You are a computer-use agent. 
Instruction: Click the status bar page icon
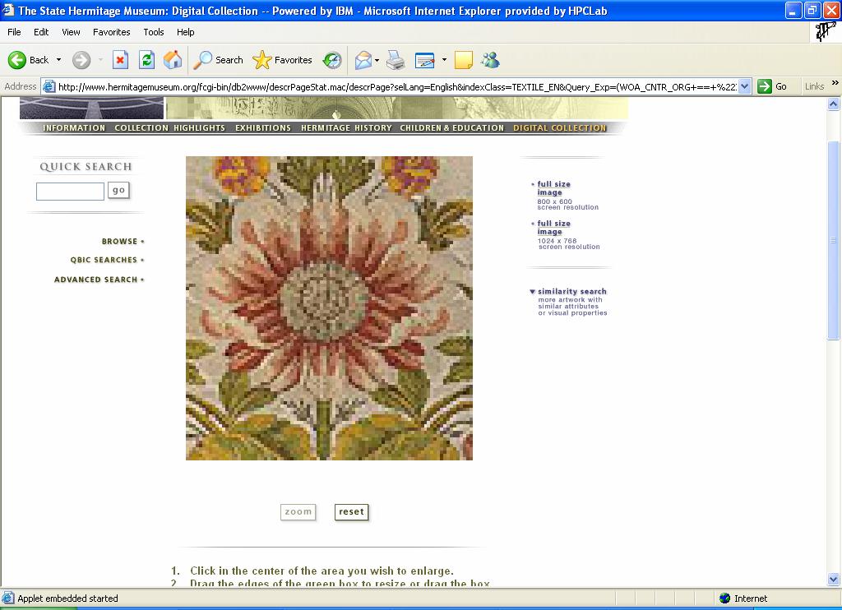click(8, 598)
